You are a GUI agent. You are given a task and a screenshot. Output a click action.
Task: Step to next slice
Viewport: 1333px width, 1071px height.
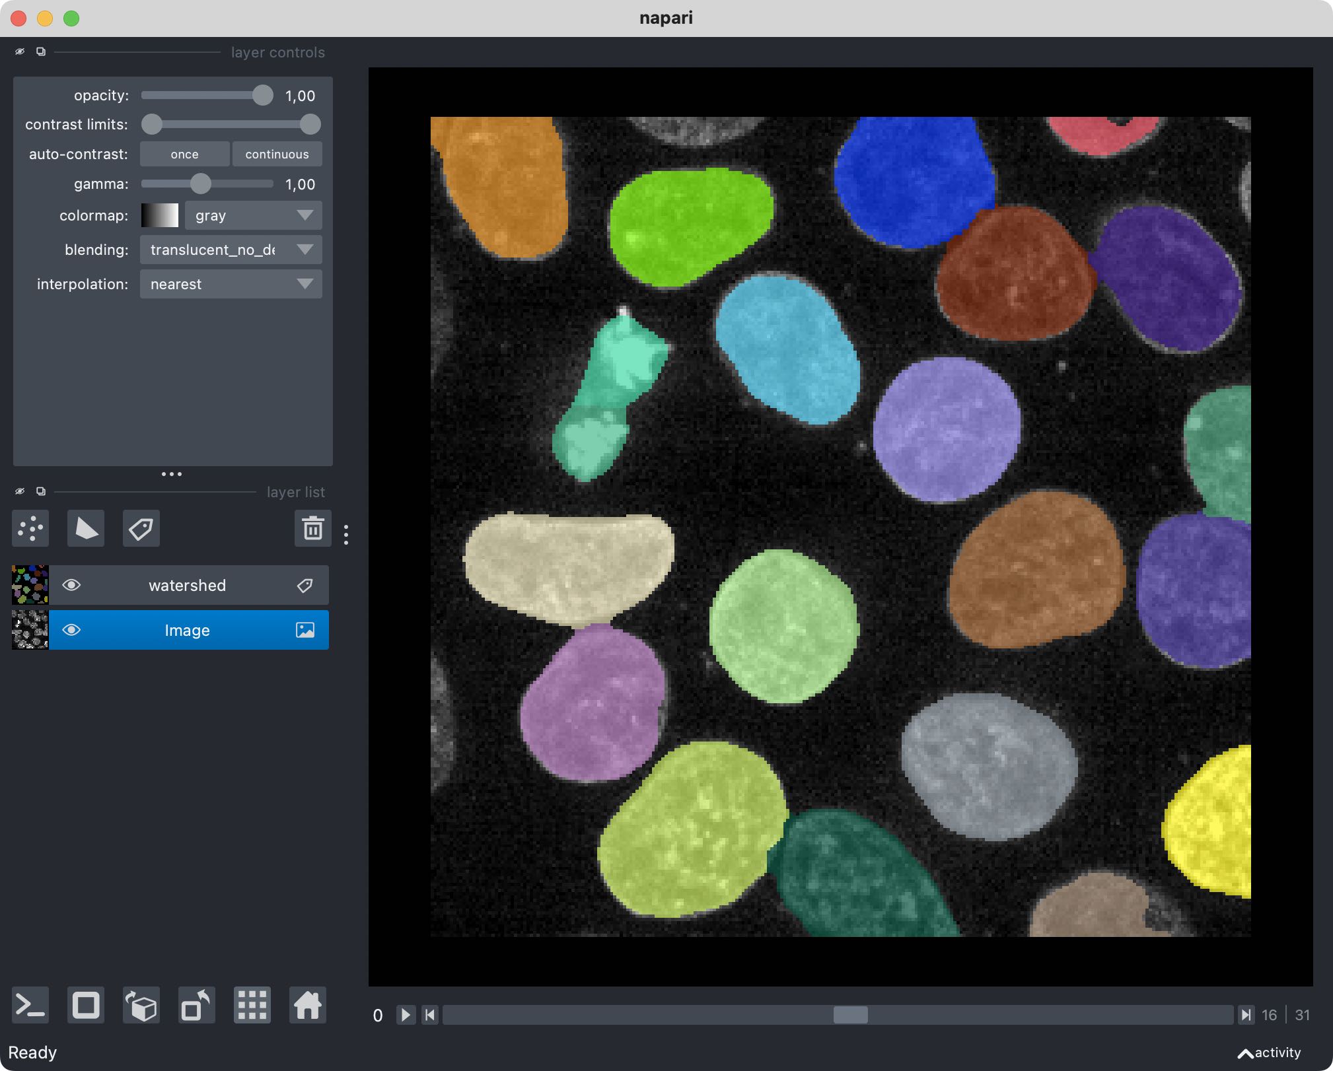tap(1246, 1015)
